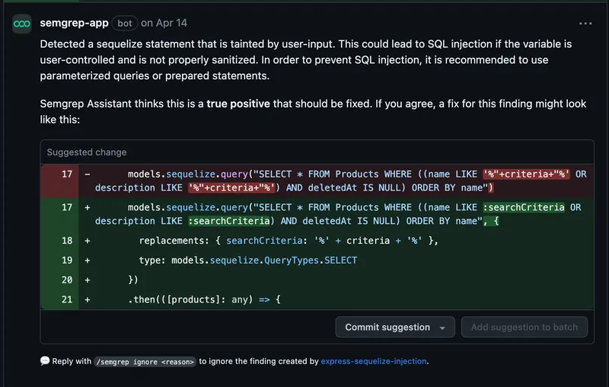Click removed line number 17
Viewport: 609px width, 387px height.
point(67,174)
